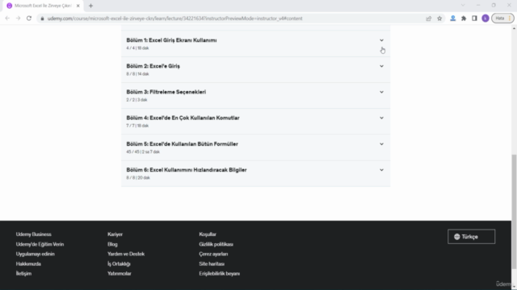Open the tab search dropdown arrow
517x290 pixels.
click(463, 6)
